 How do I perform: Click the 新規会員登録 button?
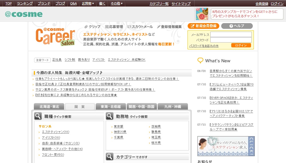[x=203, y=26]
